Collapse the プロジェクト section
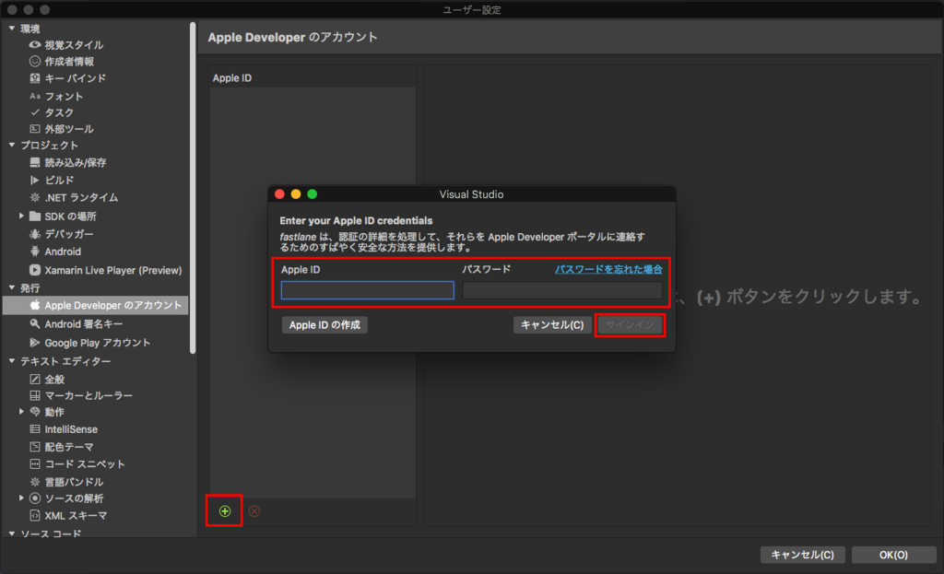Viewport: 944px width, 574px height. [12, 145]
